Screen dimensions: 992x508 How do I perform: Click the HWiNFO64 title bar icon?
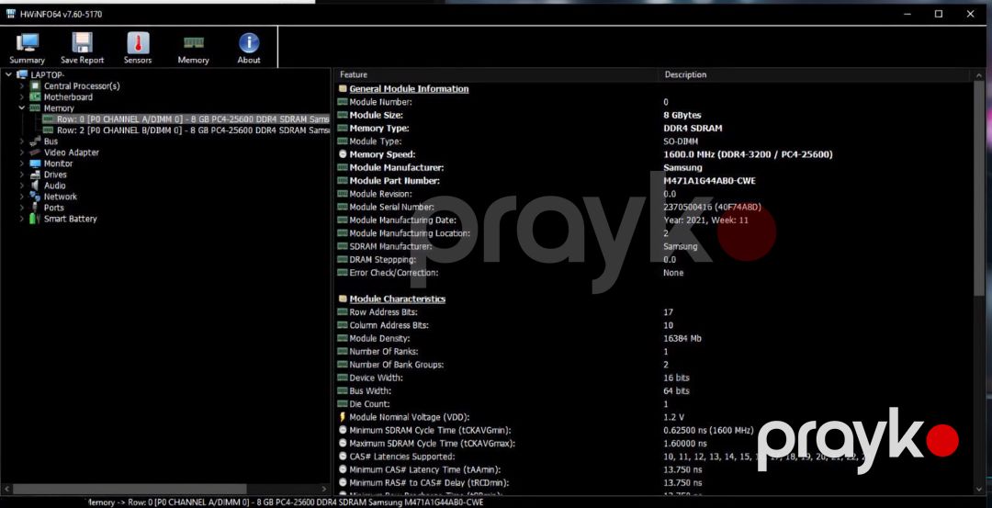pos(11,13)
